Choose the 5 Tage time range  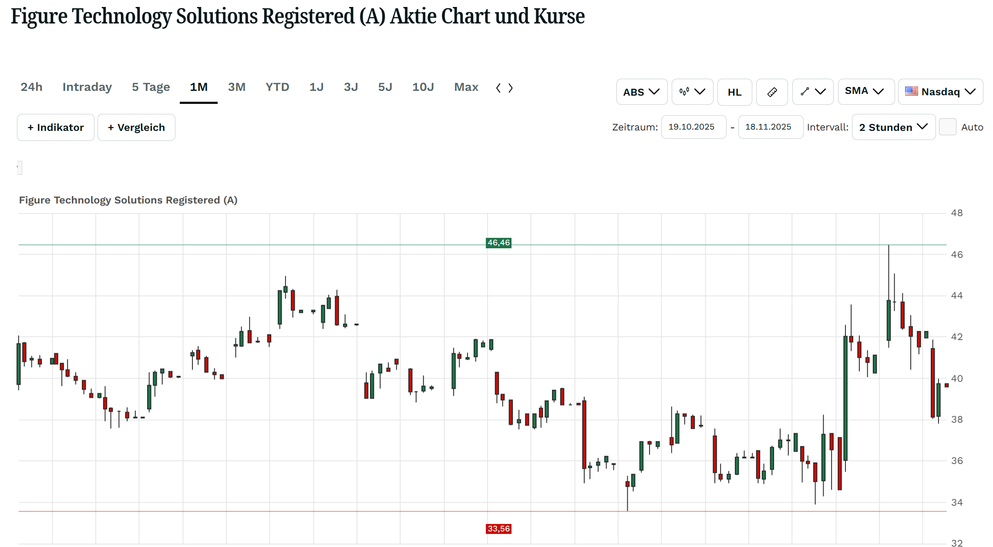coord(151,87)
